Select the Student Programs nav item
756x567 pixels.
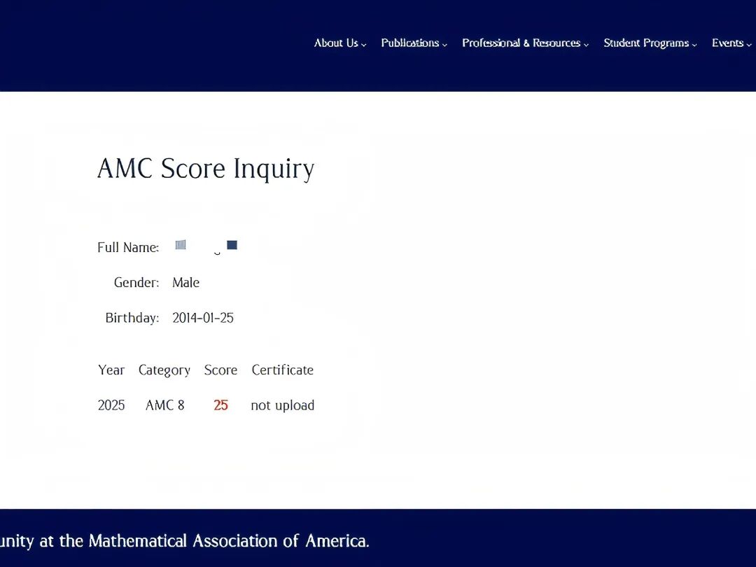(x=645, y=43)
